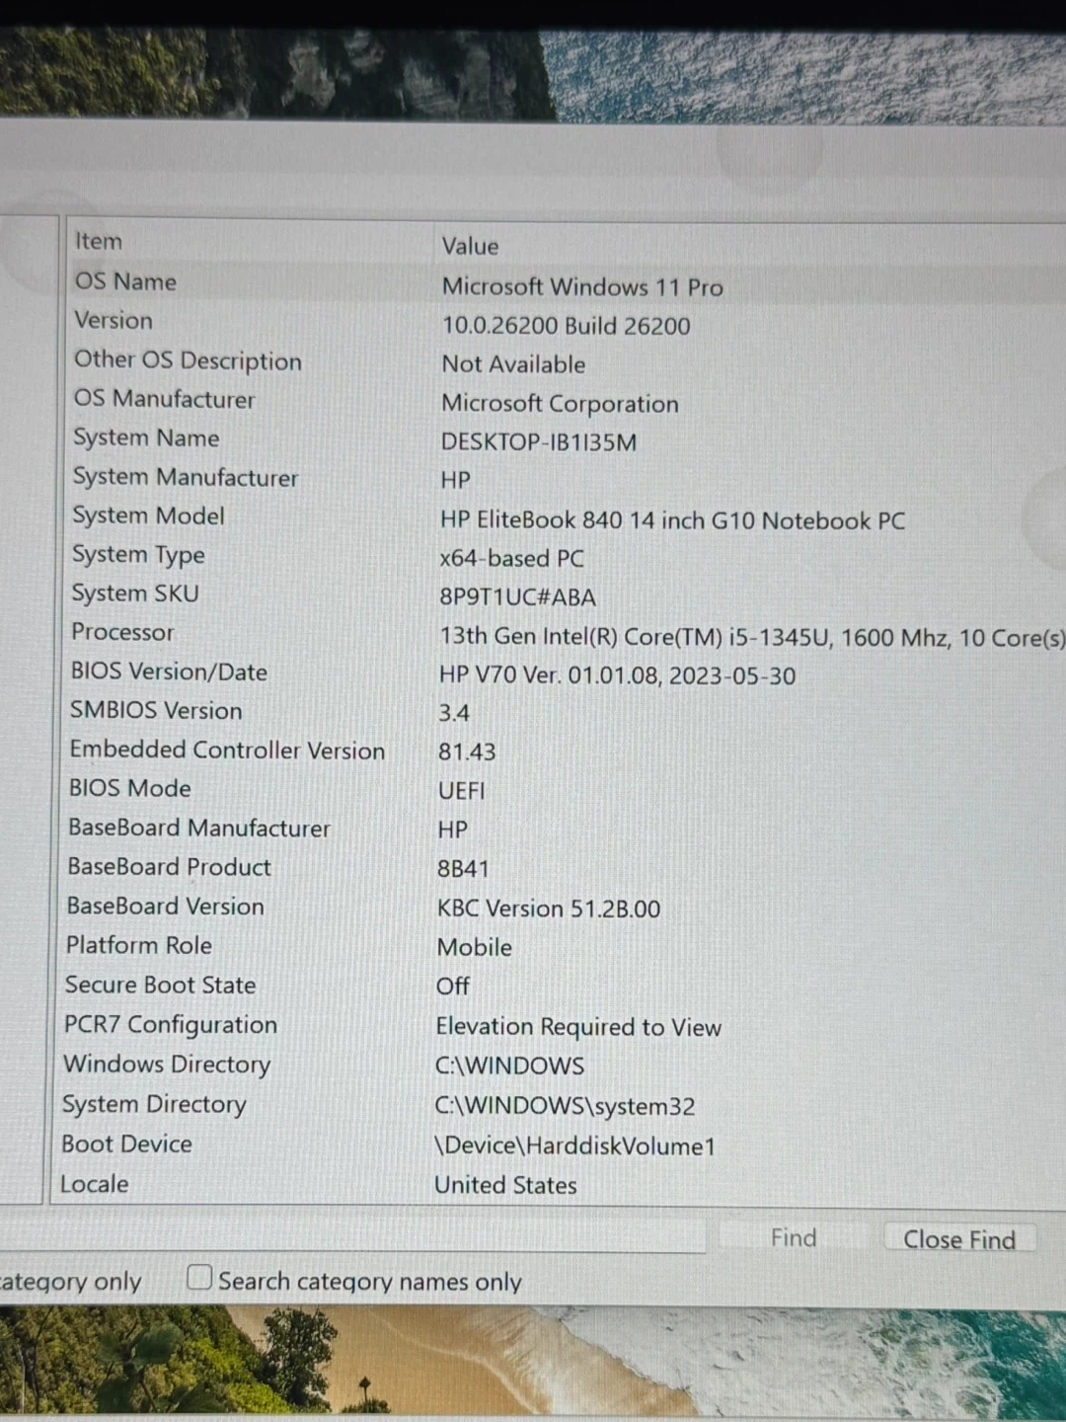Enable Search category names only checkbox
This screenshot has height=1422, width=1066.
pos(199,1278)
